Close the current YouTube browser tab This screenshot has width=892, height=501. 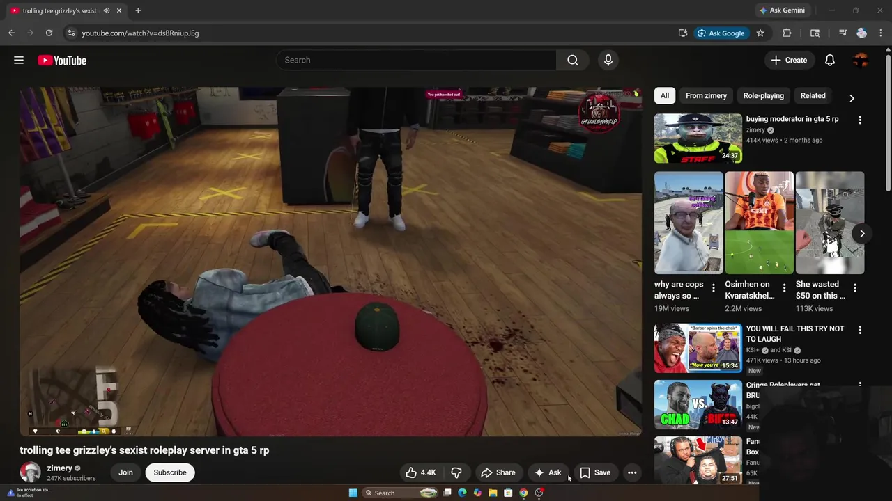119,10
